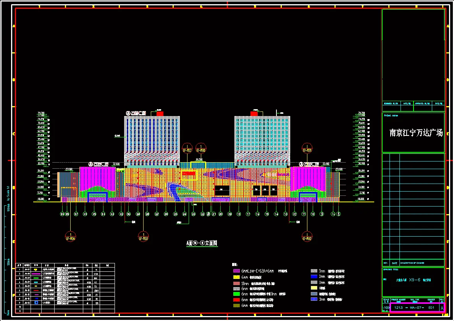Image resolution: width=454 pixels, height=321 pixels.
Task: Click the magenta hatched 6mmLow-E+12A+6mm legend swatch
Action: coord(236,271)
